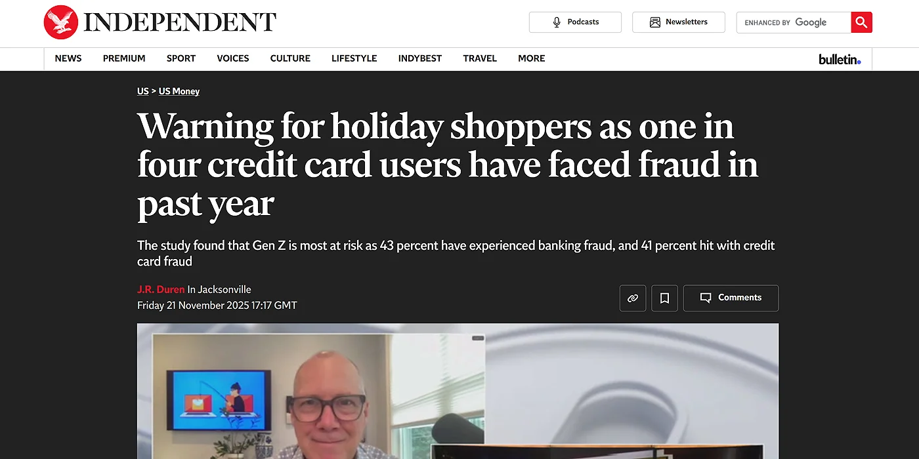Open INDYBEST from the nav bar
The height and width of the screenshot is (459, 919).
420,58
